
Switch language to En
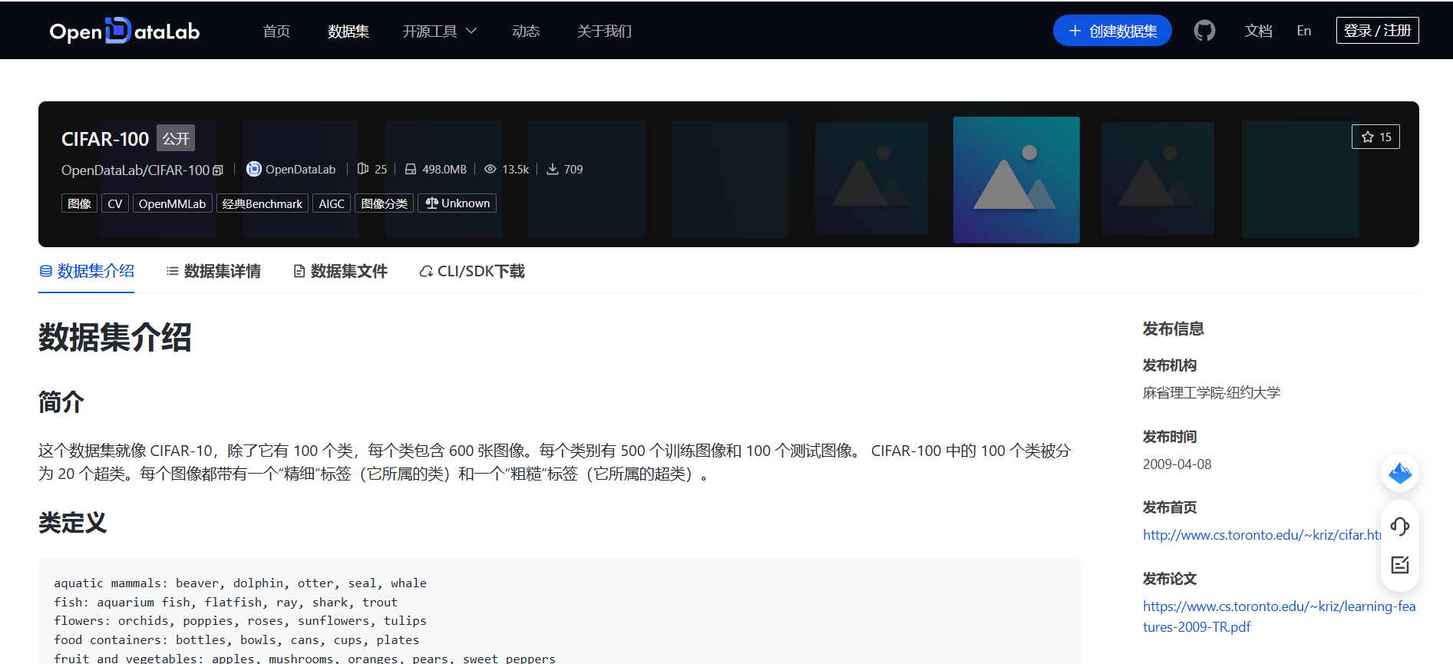[x=1304, y=31]
